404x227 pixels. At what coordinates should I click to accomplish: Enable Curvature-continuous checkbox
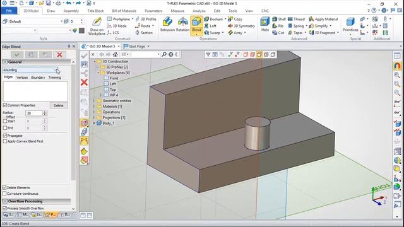(4, 194)
